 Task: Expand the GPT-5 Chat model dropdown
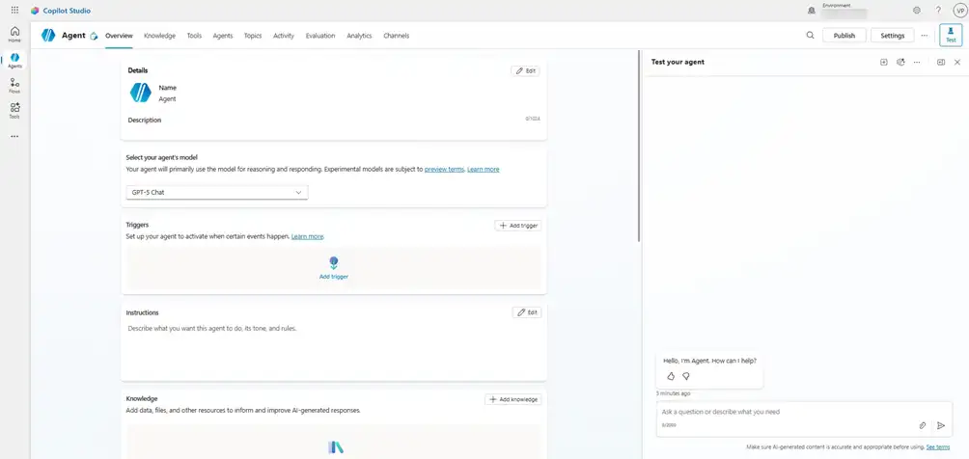(x=216, y=192)
